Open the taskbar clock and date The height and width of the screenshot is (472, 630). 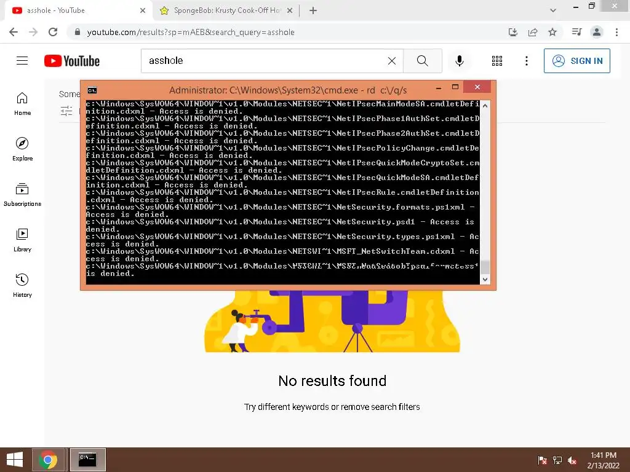[604, 460]
